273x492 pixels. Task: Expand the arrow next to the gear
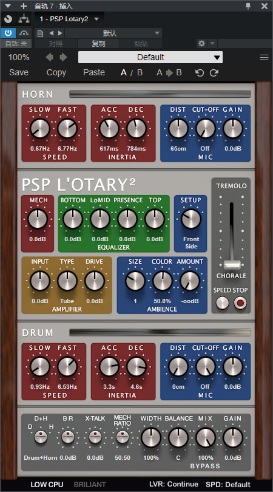coord(212,43)
